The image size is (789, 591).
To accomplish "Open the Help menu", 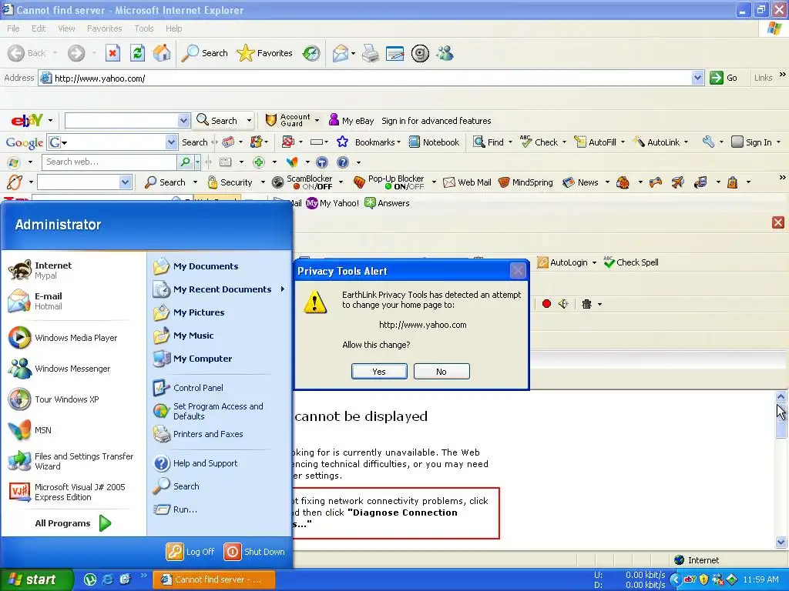I will click(x=173, y=28).
